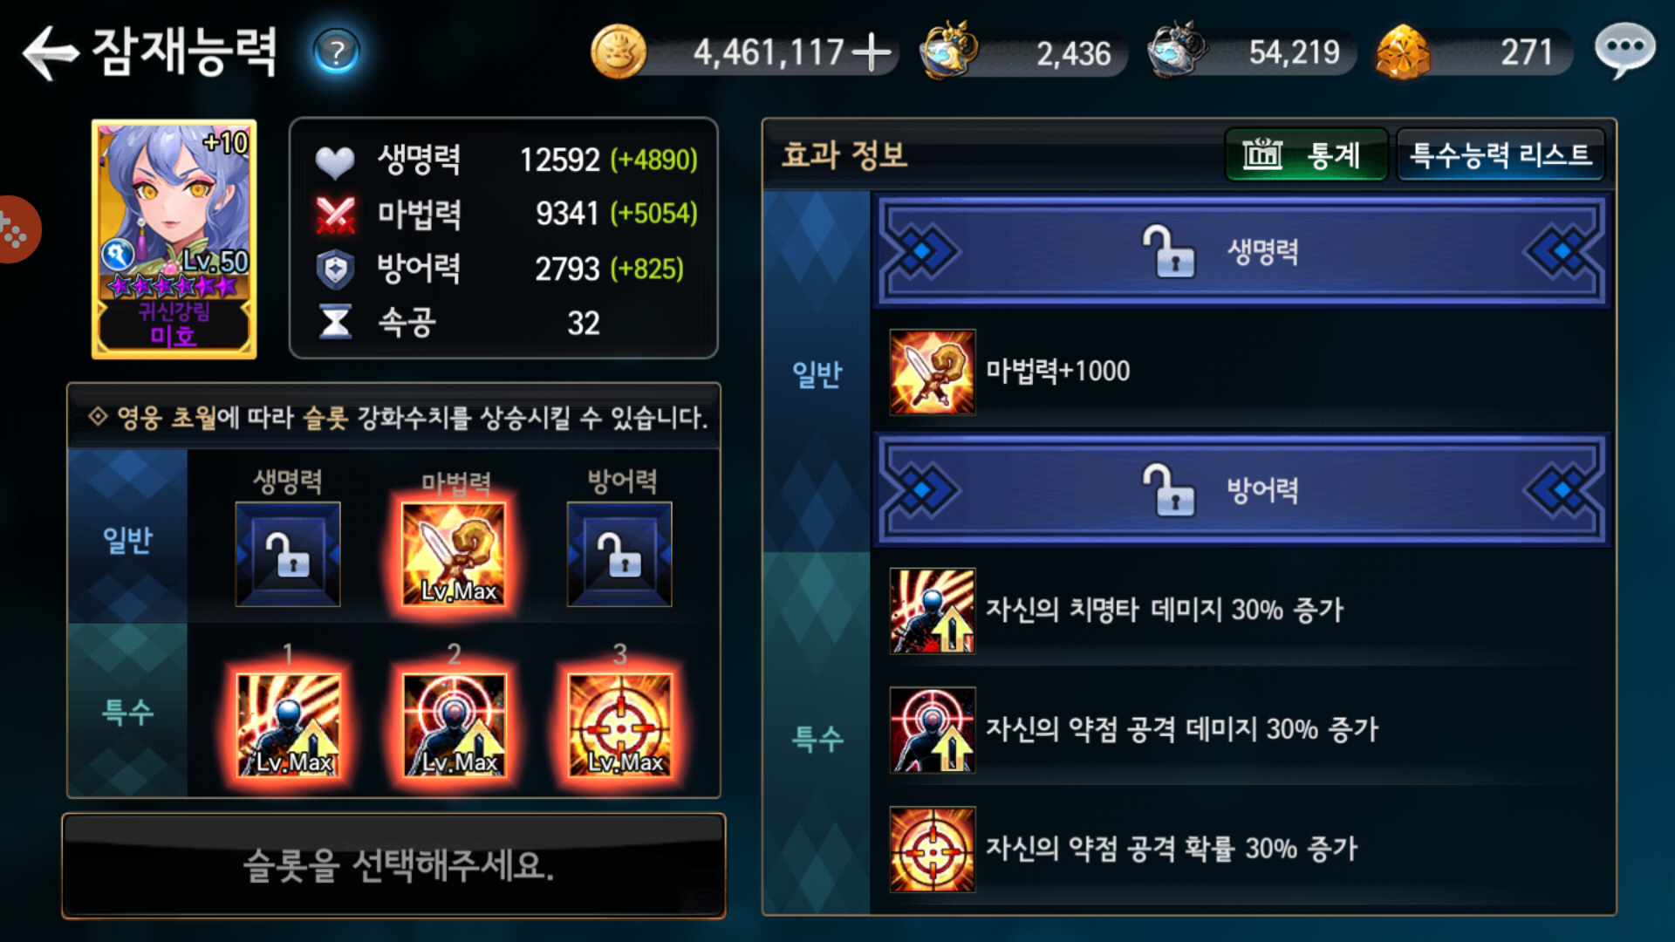1675x942 pixels.
Task: Expand the locked 생명력 effect banner
Action: 1242,252
